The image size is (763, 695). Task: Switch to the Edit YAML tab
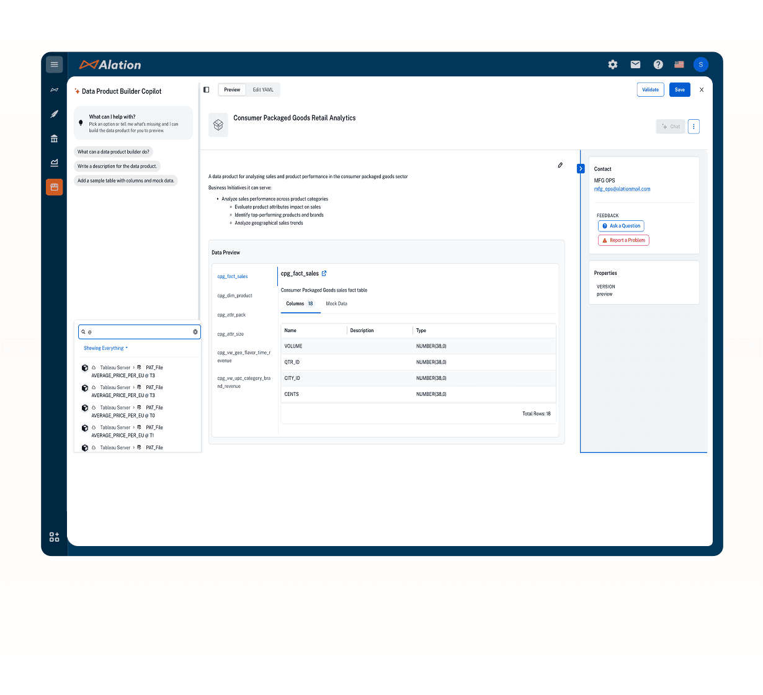pos(263,89)
